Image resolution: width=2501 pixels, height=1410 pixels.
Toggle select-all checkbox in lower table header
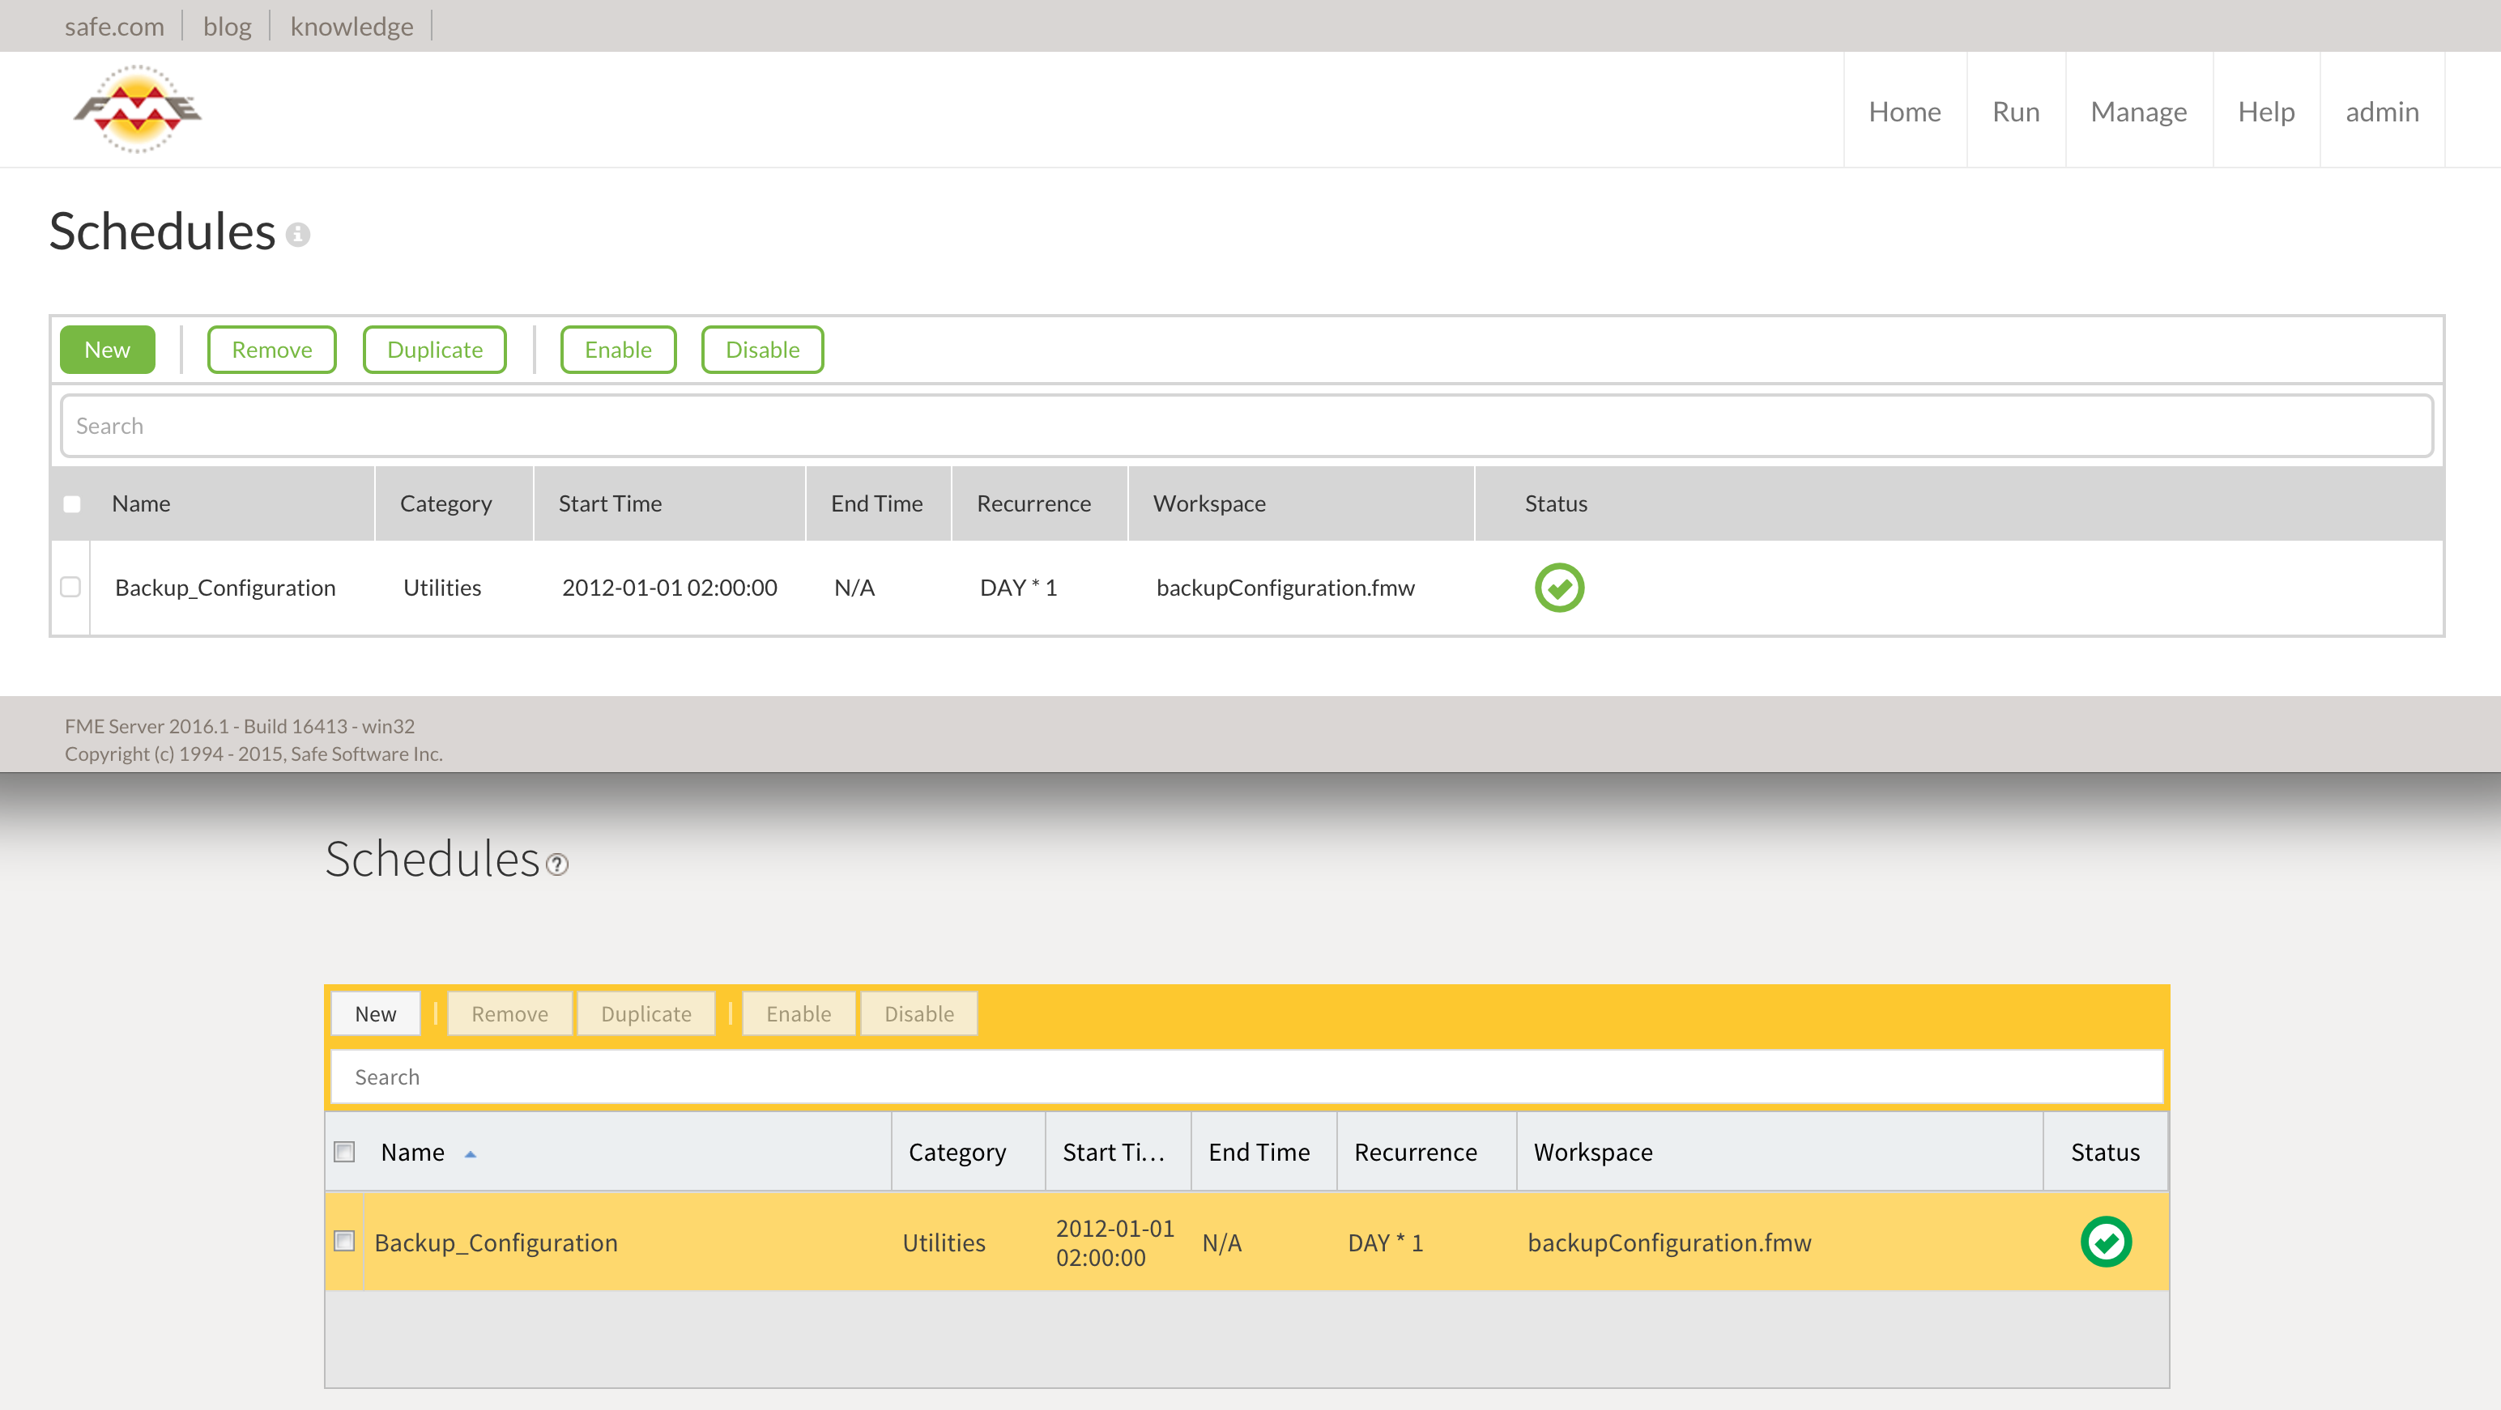(x=345, y=1152)
